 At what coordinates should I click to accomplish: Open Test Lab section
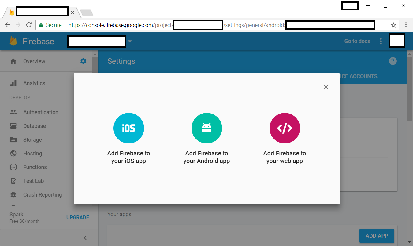coord(33,181)
